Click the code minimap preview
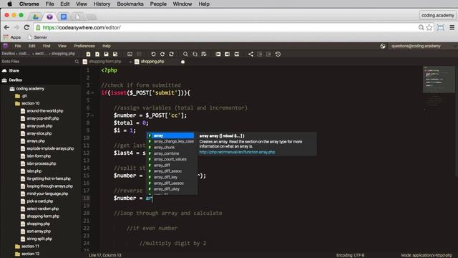The height and width of the screenshot is (258, 458). (x=439, y=80)
